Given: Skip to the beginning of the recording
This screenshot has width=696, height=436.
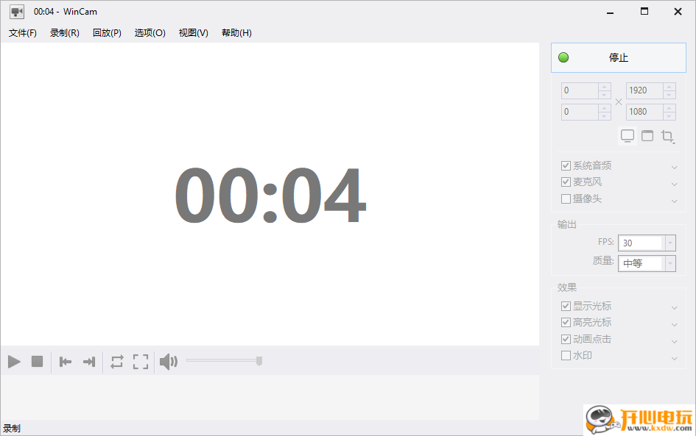Looking at the screenshot, I should 65,361.
